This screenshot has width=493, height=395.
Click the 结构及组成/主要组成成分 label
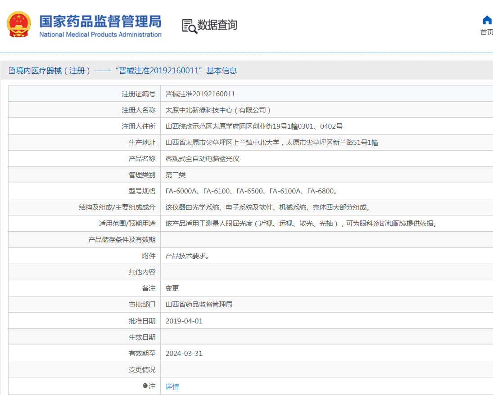pos(117,207)
